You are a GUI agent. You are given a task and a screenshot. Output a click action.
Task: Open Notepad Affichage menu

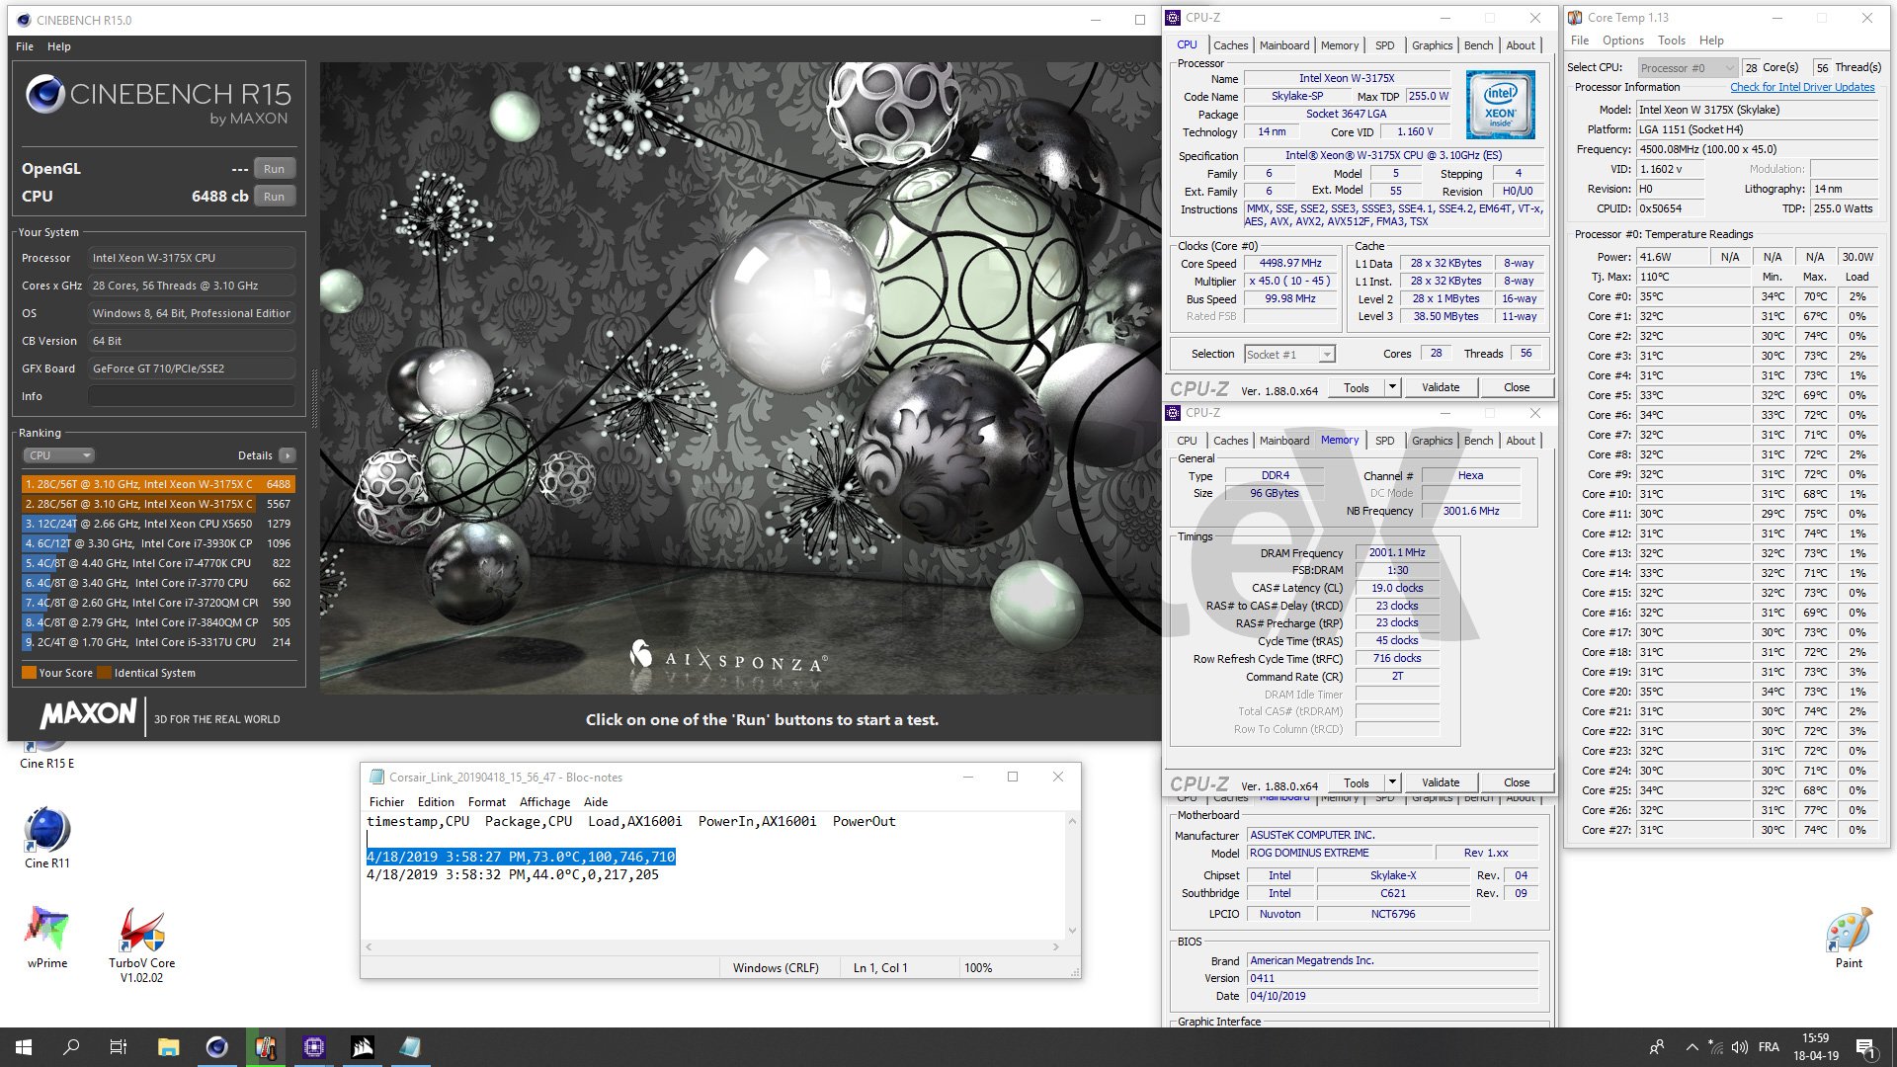(544, 802)
